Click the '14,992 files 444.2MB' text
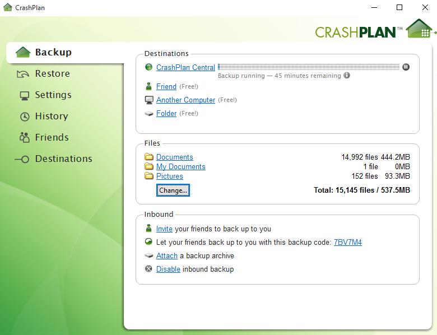 376,157
